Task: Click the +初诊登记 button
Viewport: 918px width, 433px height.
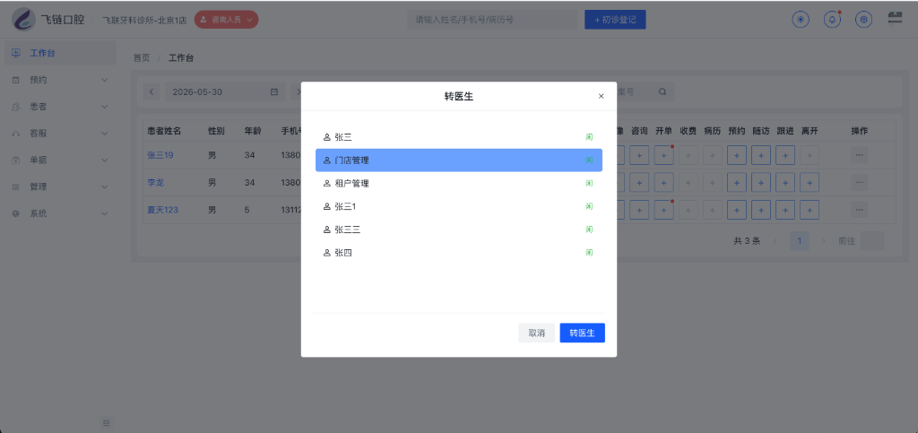Action: pyautogui.click(x=615, y=20)
